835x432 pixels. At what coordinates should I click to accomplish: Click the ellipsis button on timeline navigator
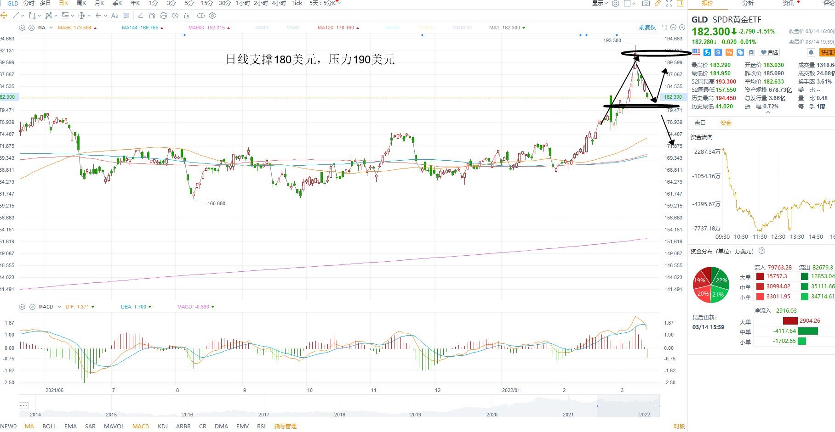click(x=23, y=405)
